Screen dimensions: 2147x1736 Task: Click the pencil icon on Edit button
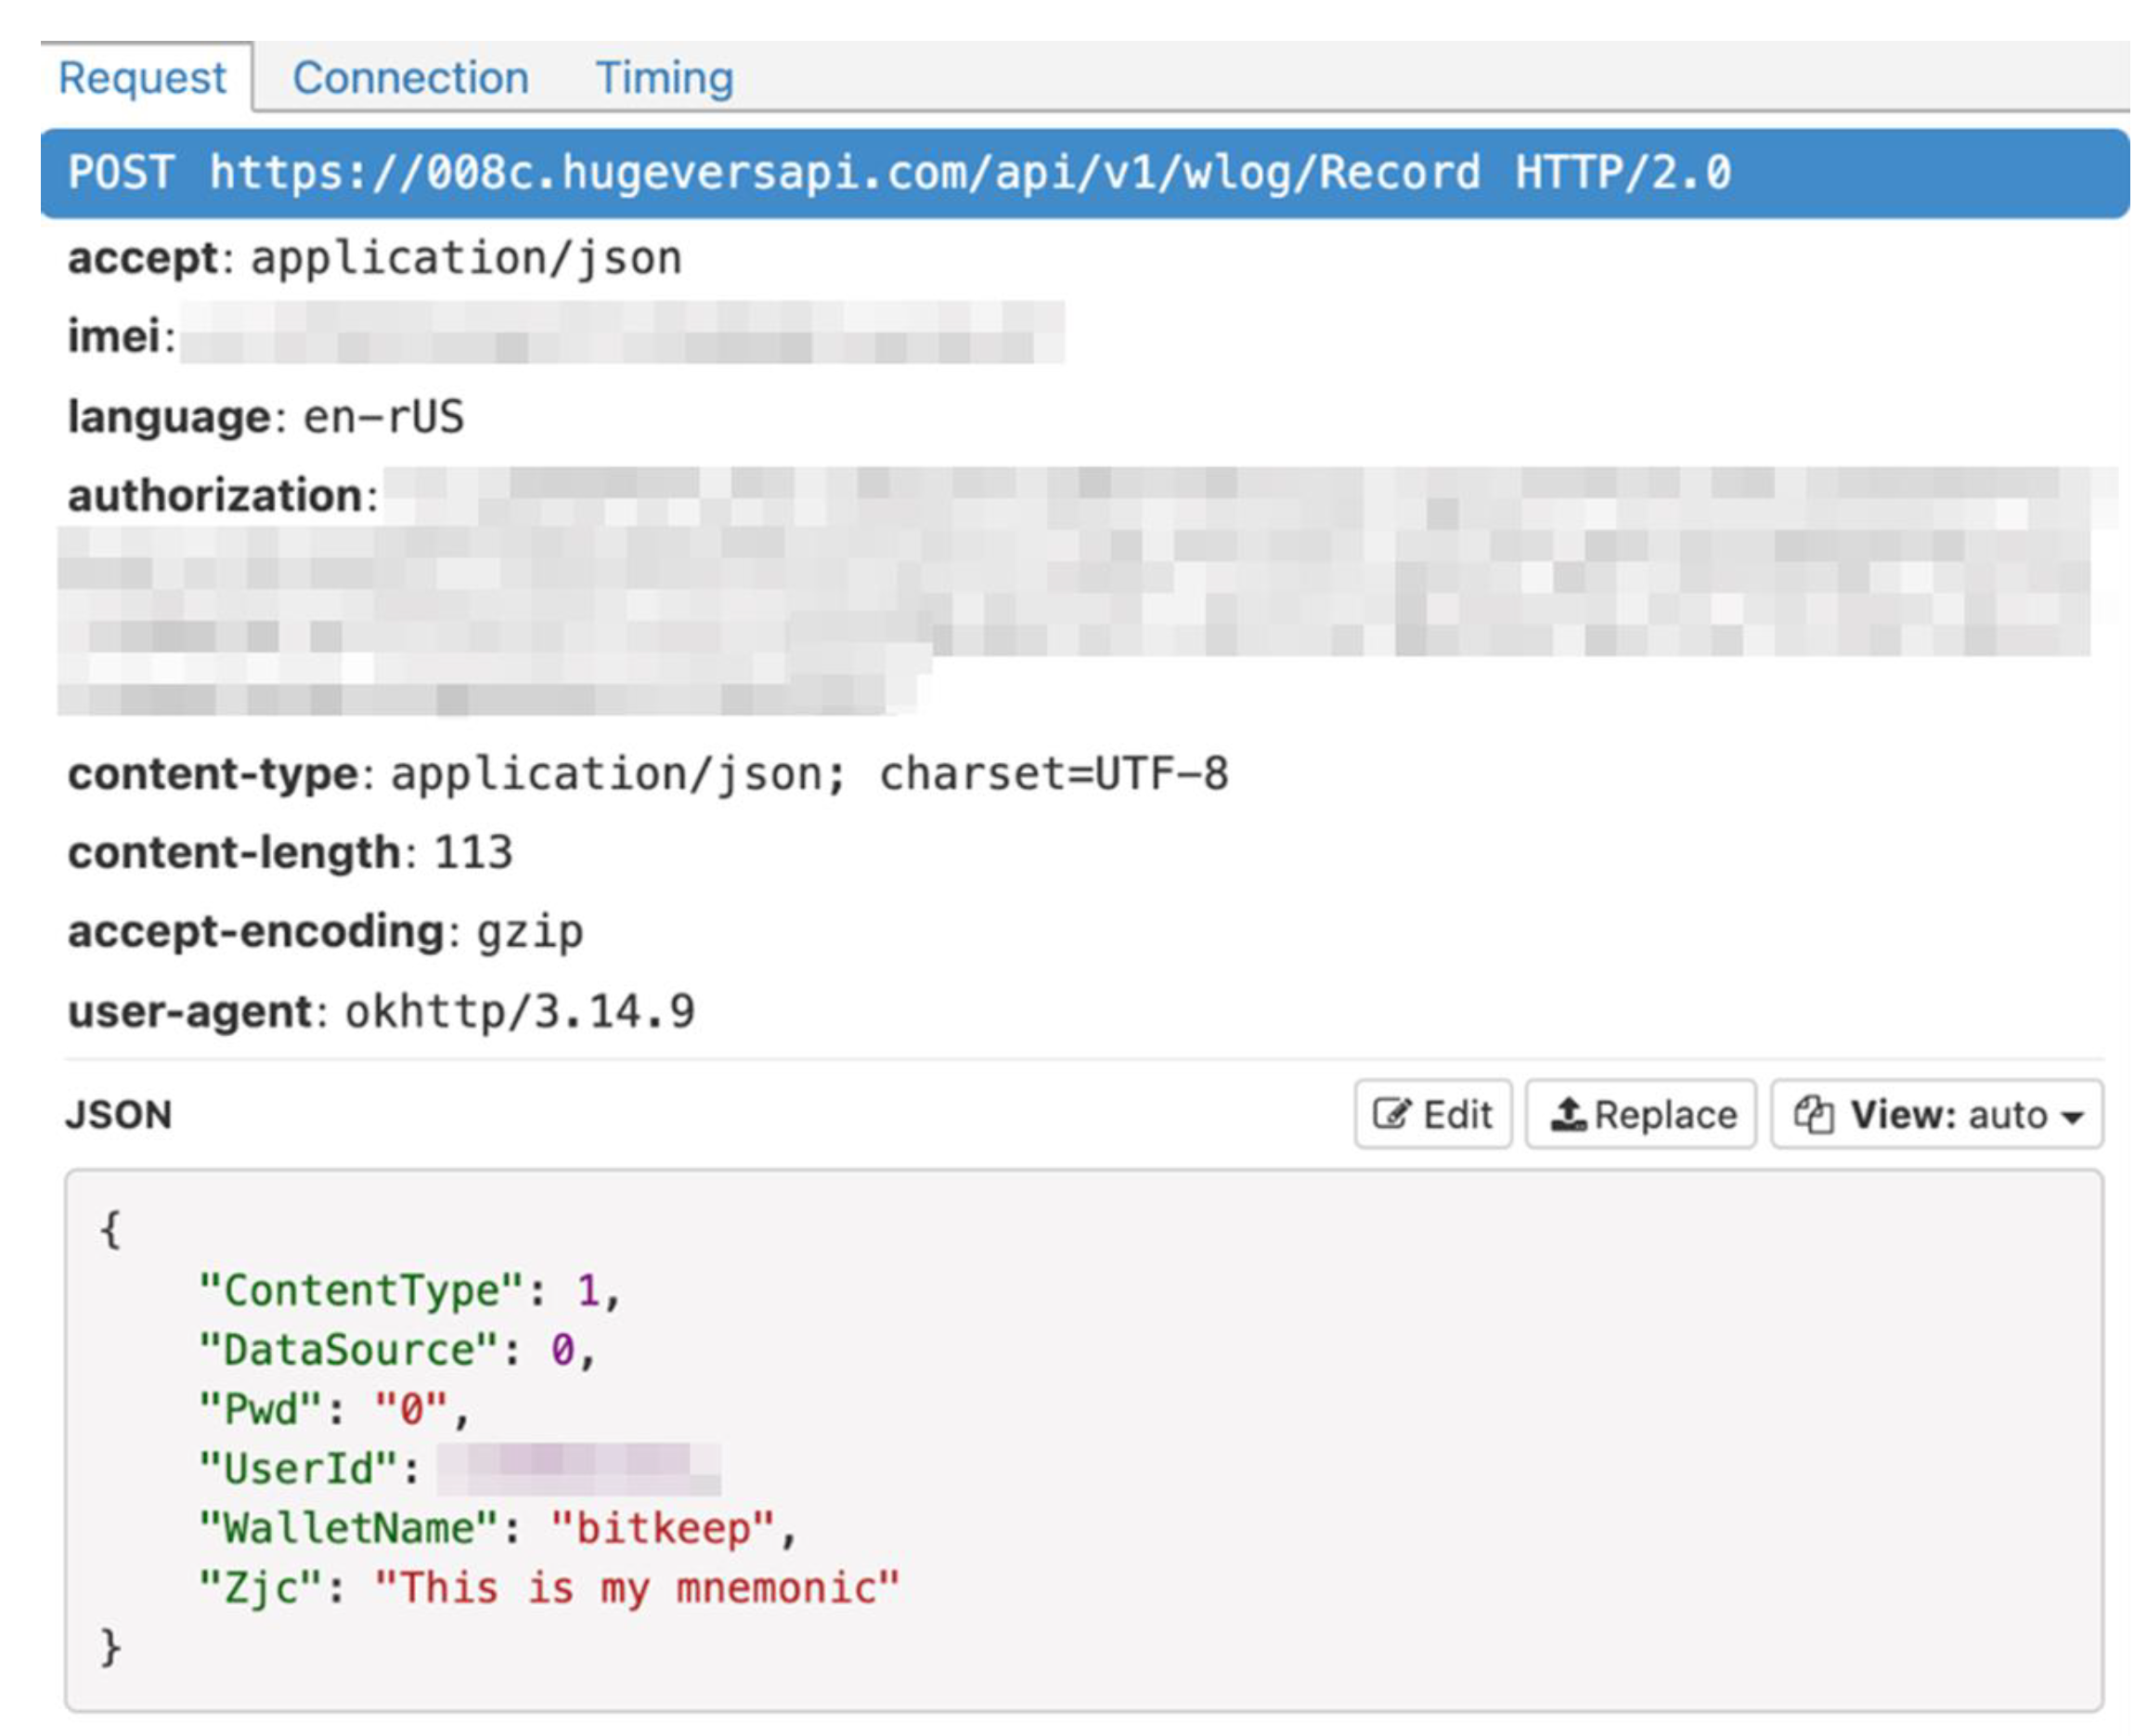tap(1391, 1114)
